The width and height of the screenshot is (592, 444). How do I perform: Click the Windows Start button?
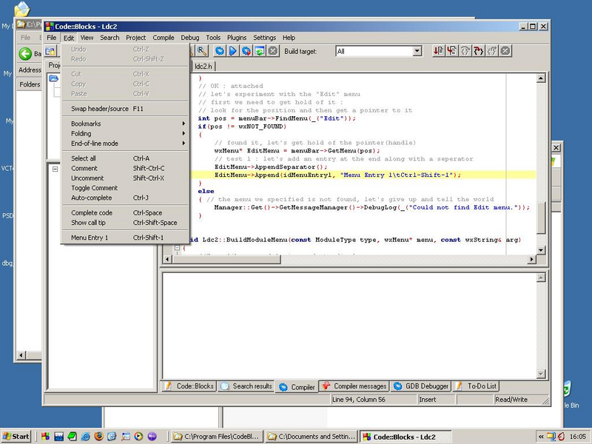pyautogui.click(x=16, y=437)
